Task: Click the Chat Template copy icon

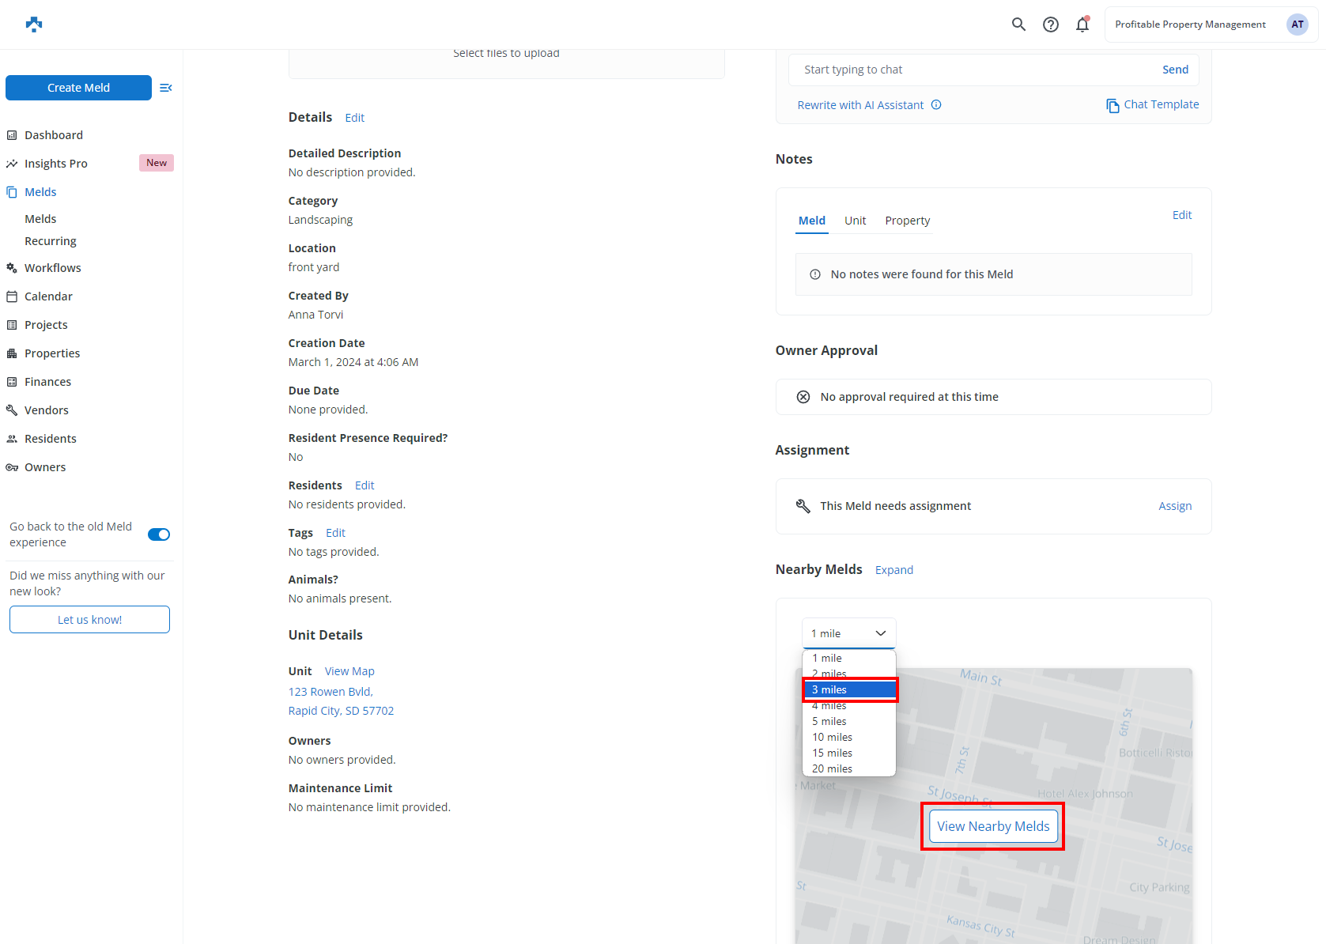Action: 1113,105
